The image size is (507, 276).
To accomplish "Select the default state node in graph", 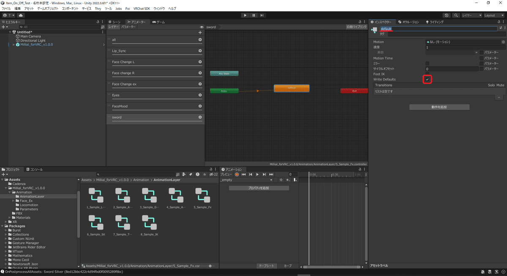I will point(292,88).
